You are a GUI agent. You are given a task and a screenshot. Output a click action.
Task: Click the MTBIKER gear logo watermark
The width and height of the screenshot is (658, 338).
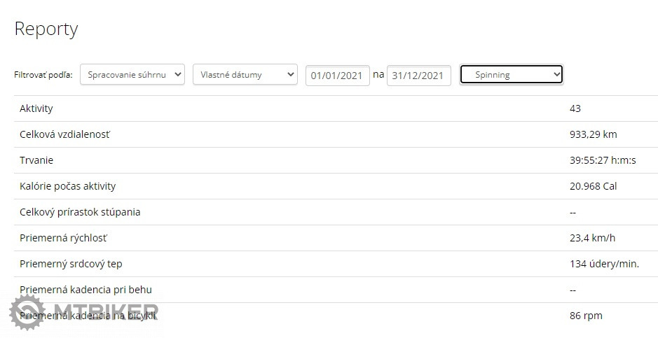(x=28, y=312)
